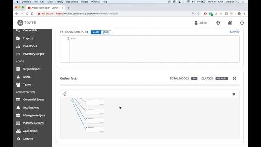Bookmark this page with star icon
The height and width of the screenshot is (147, 261).
[199, 13]
